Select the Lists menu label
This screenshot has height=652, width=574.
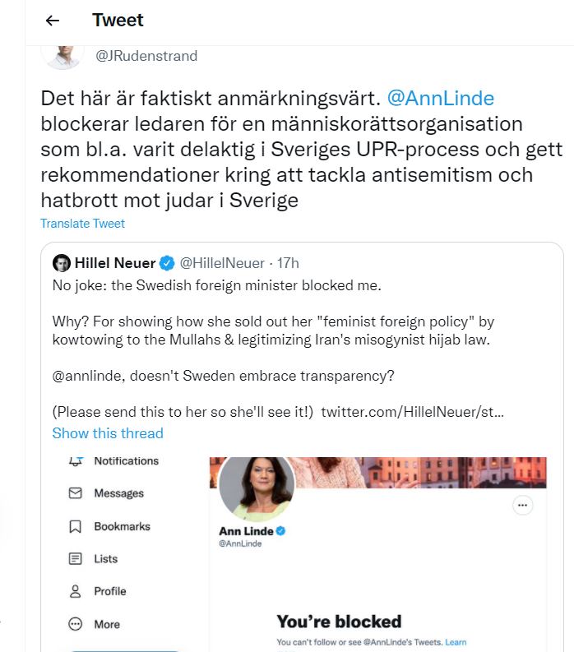(x=106, y=559)
